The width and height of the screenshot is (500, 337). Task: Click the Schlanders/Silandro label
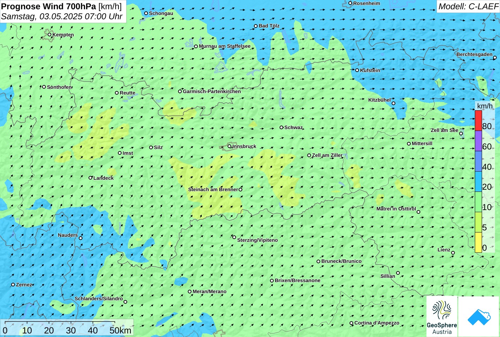99,298
